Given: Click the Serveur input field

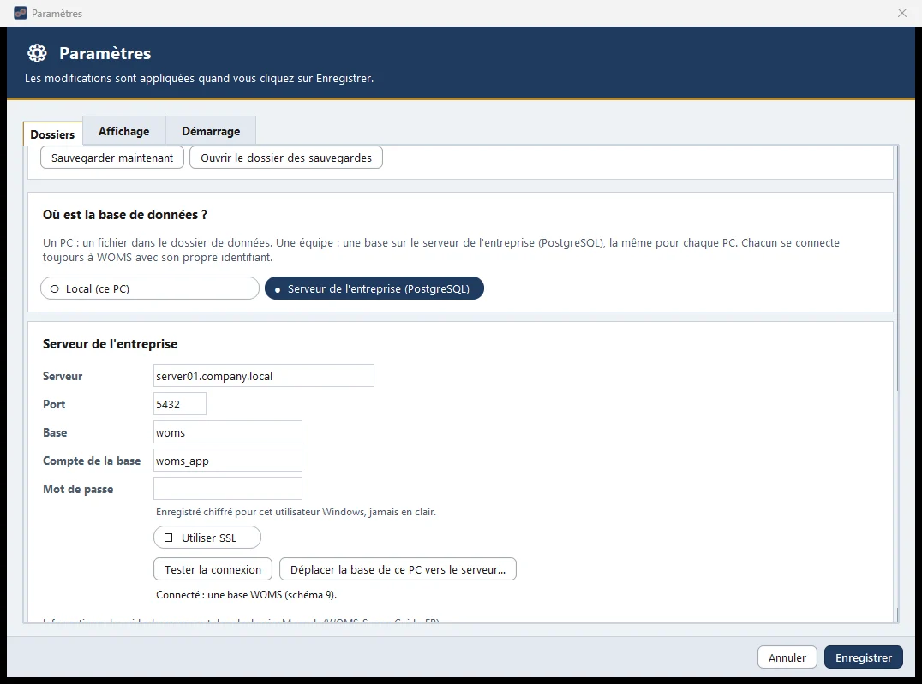Looking at the screenshot, I should click(263, 376).
